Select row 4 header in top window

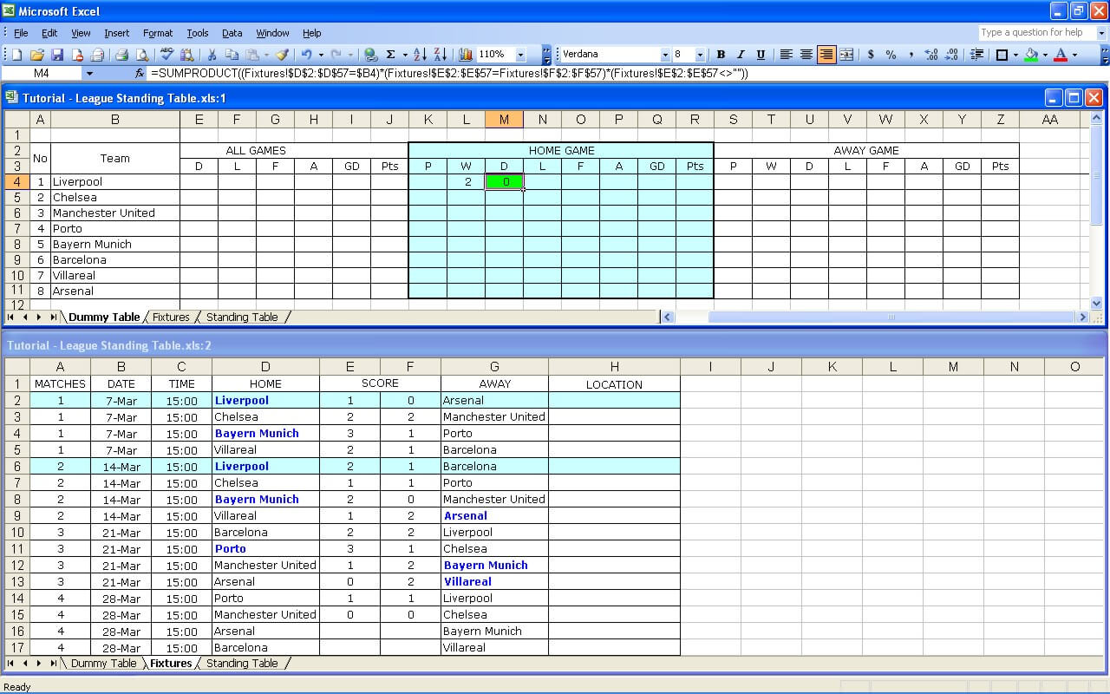(16, 182)
